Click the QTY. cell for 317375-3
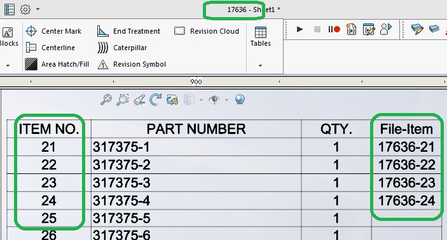This screenshot has height=240, width=447. coord(336,182)
